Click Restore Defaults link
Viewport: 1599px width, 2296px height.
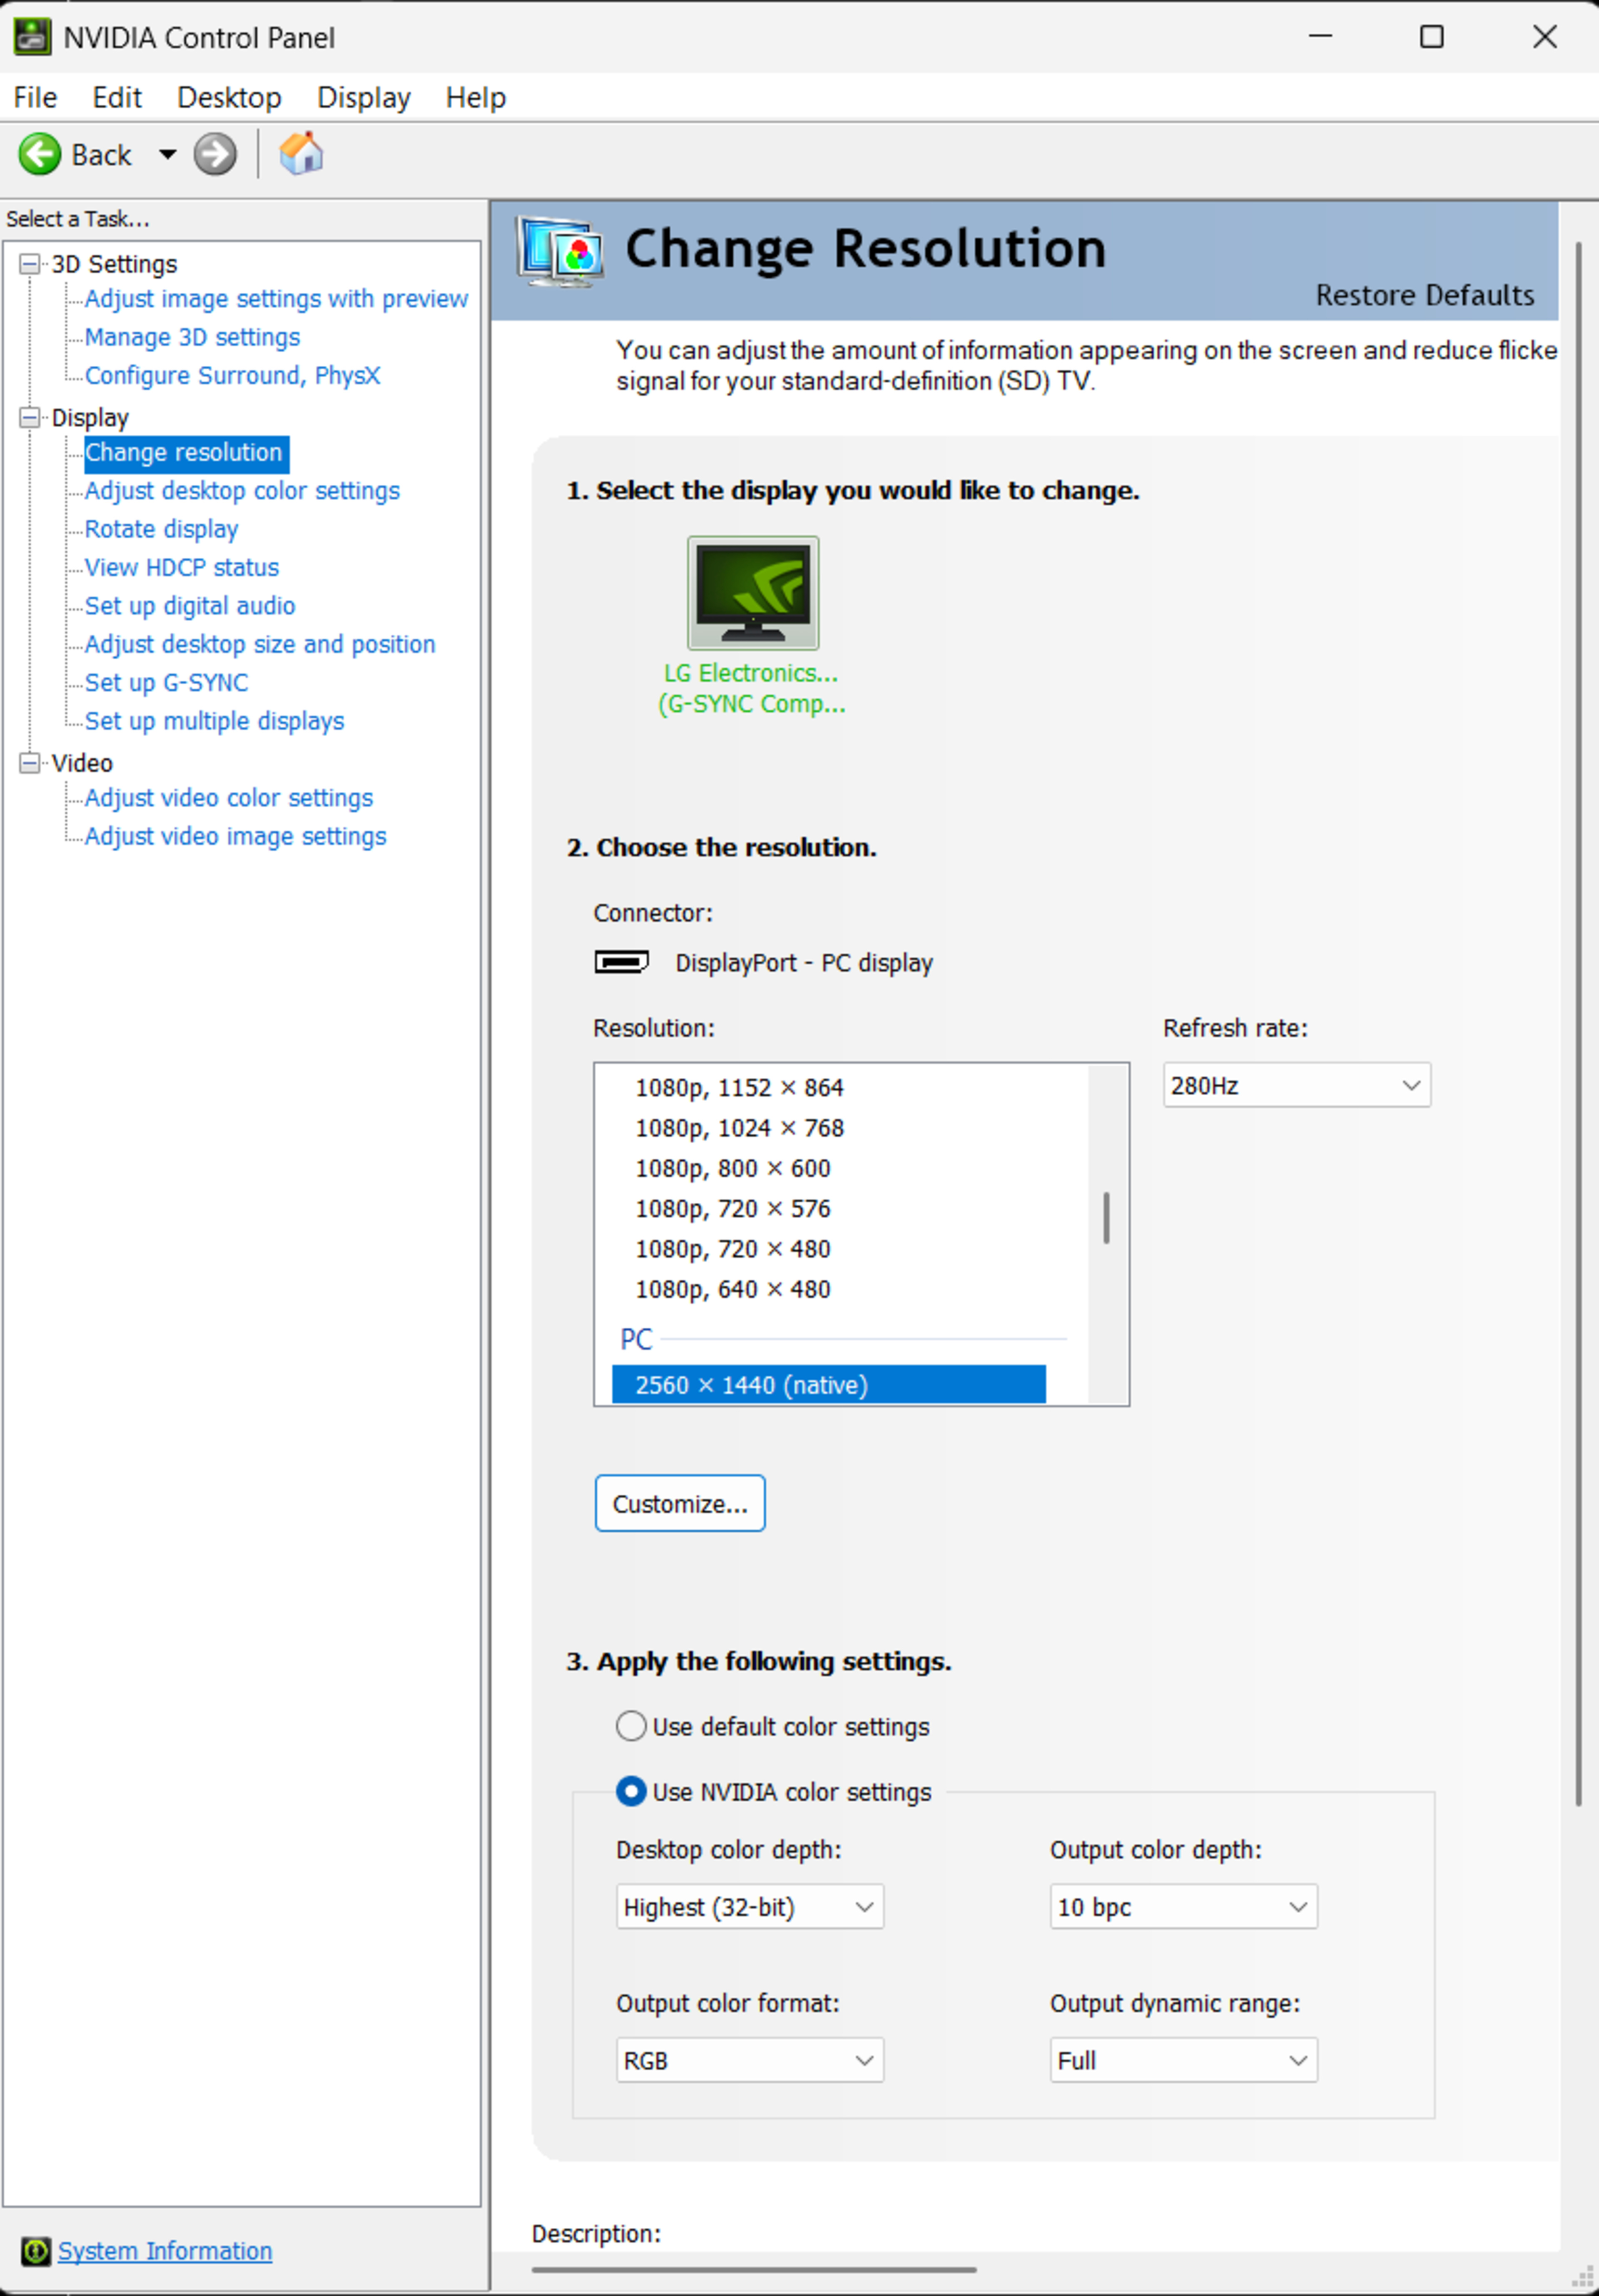(1424, 295)
